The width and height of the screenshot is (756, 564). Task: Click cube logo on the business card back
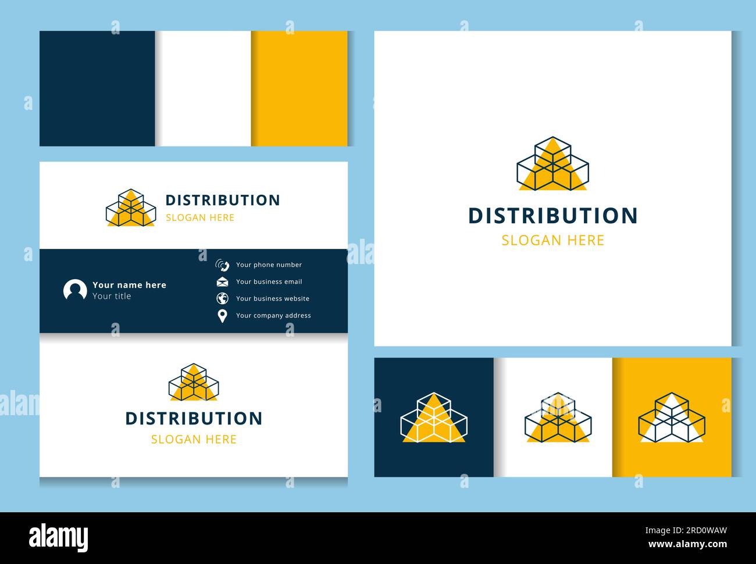(194, 382)
